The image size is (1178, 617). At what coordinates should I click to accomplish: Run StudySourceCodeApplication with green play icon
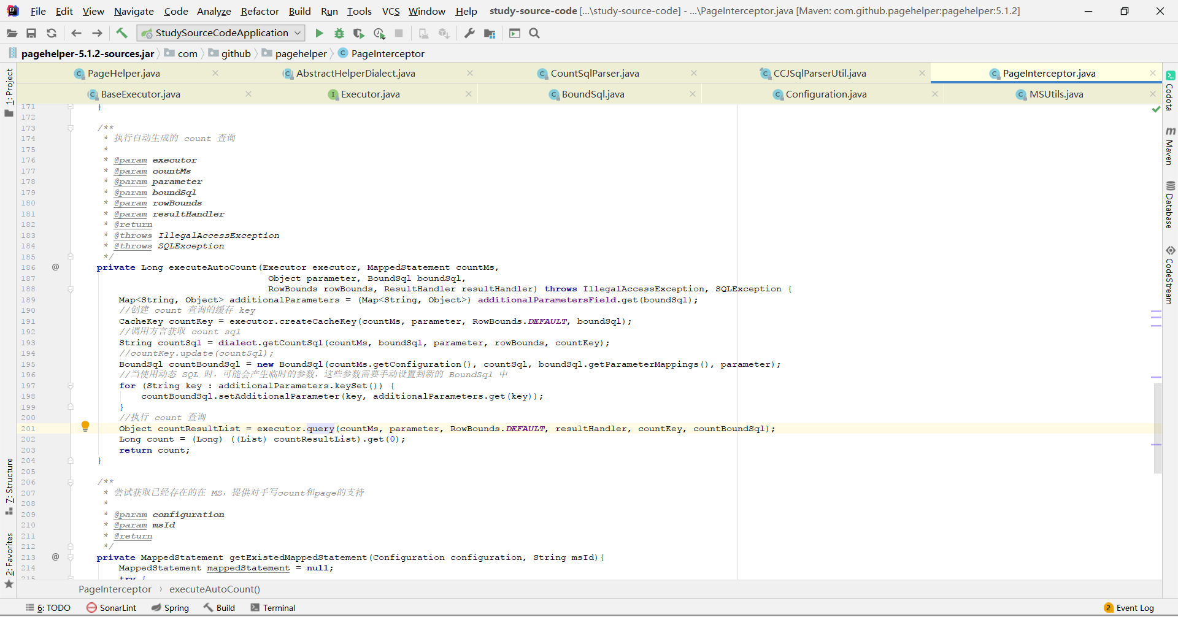319,33
